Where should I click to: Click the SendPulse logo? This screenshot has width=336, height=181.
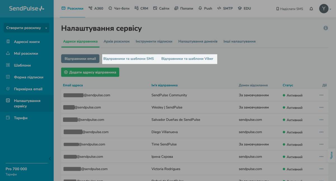27,8
